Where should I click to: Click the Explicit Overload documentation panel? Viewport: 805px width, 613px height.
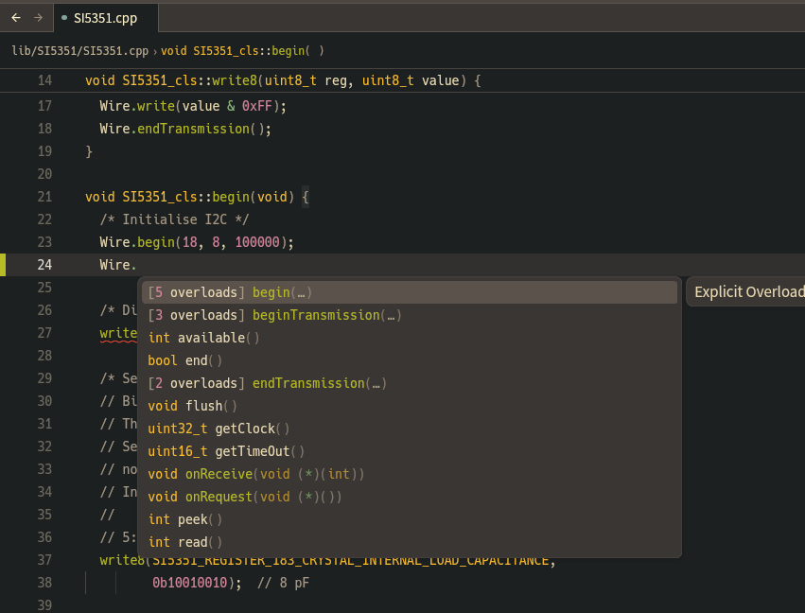click(747, 292)
